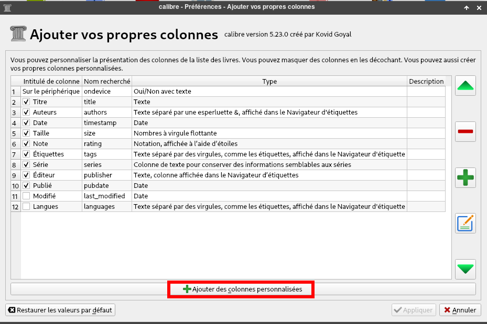Click the red minus remove column icon

466,131
